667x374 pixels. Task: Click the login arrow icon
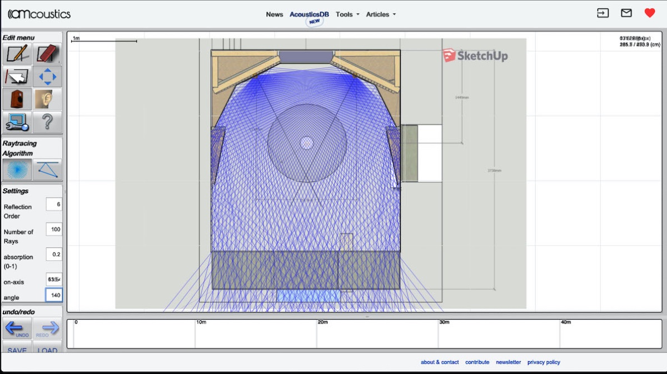[603, 13]
